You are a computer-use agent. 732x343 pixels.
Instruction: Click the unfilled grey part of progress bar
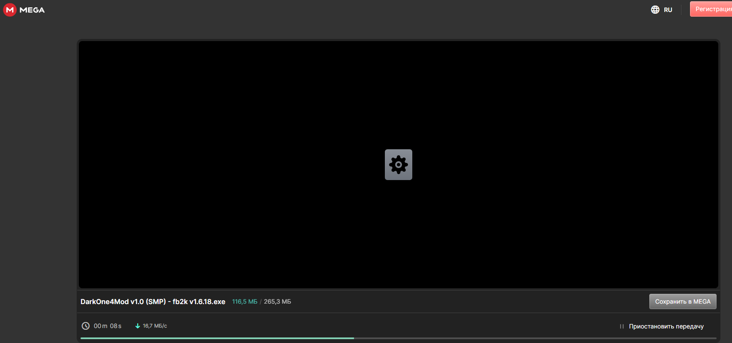(536, 338)
